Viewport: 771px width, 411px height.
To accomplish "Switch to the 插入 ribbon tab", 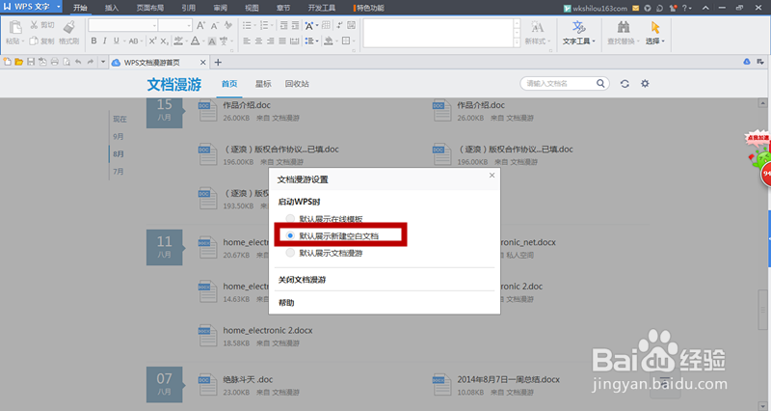I will (x=112, y=8).
